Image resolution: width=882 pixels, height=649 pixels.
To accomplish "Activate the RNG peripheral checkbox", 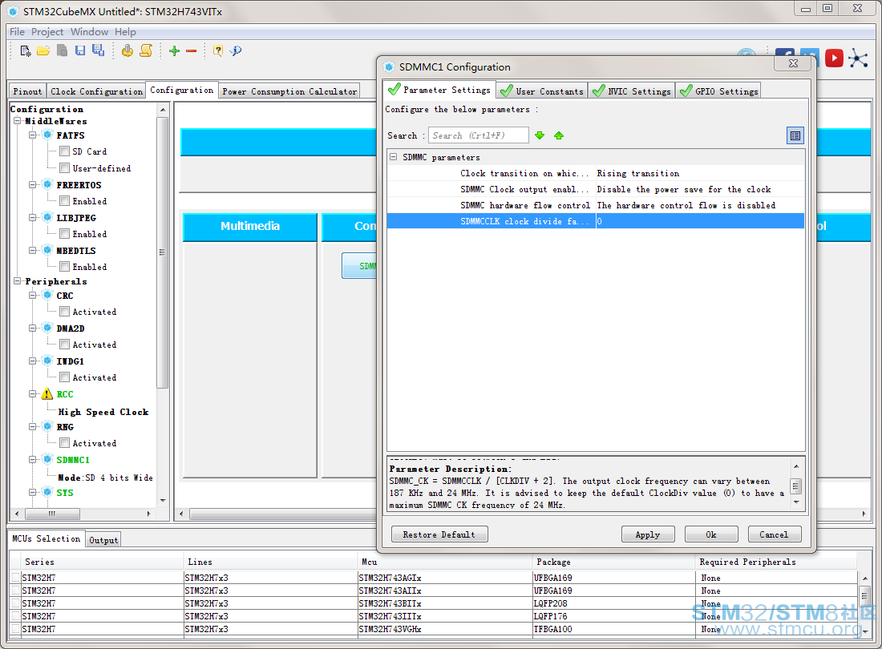I will [65, 443].
